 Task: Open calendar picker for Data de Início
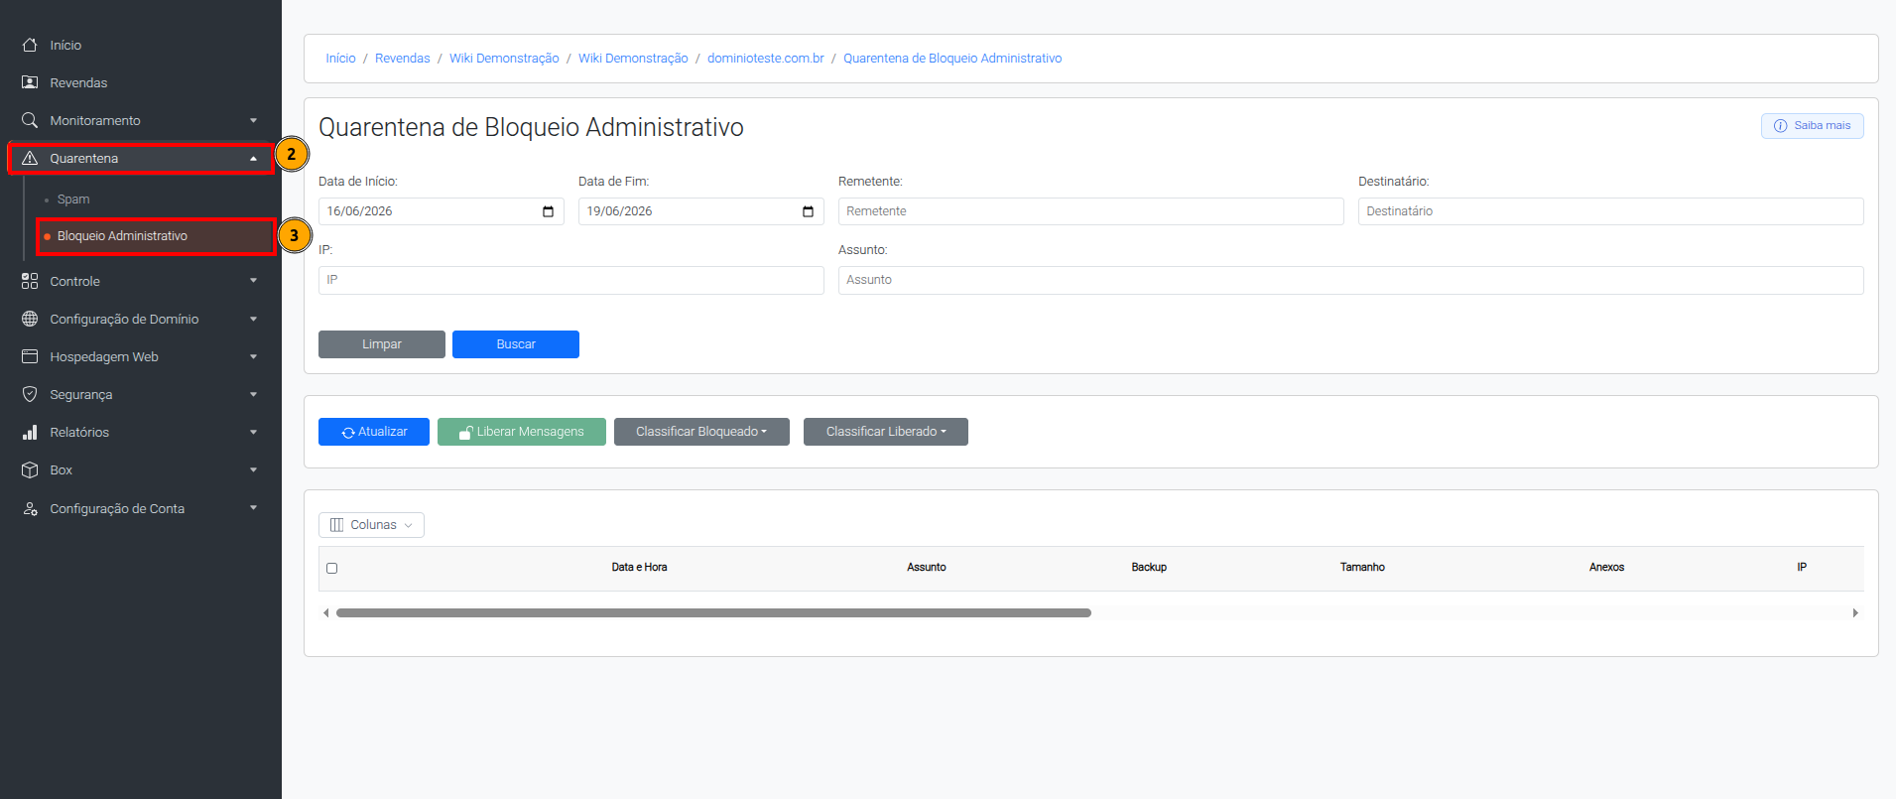tap(548, 211)
